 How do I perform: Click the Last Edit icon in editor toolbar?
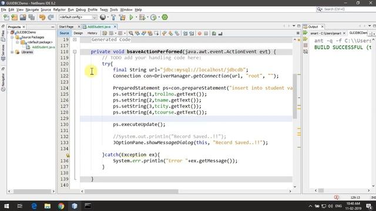coord(105,33)
